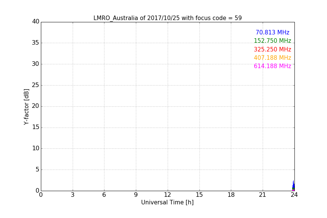
Task: Click the y-axis tick label 15
Action: 36,127
